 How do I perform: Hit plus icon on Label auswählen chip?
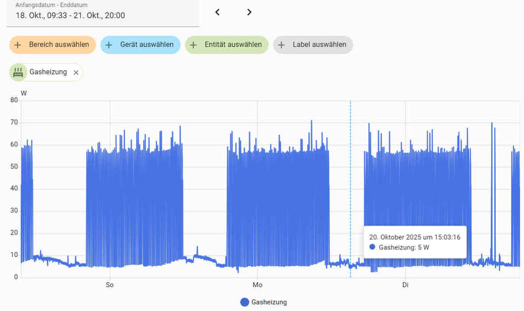click(281, 45)
